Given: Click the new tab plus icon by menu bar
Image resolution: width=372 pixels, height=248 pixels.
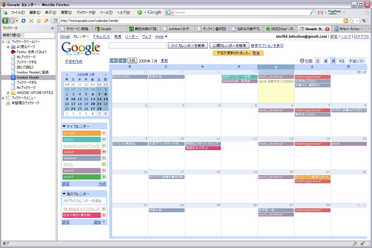Looking at the screenshot, I should (x=5, y=12).
